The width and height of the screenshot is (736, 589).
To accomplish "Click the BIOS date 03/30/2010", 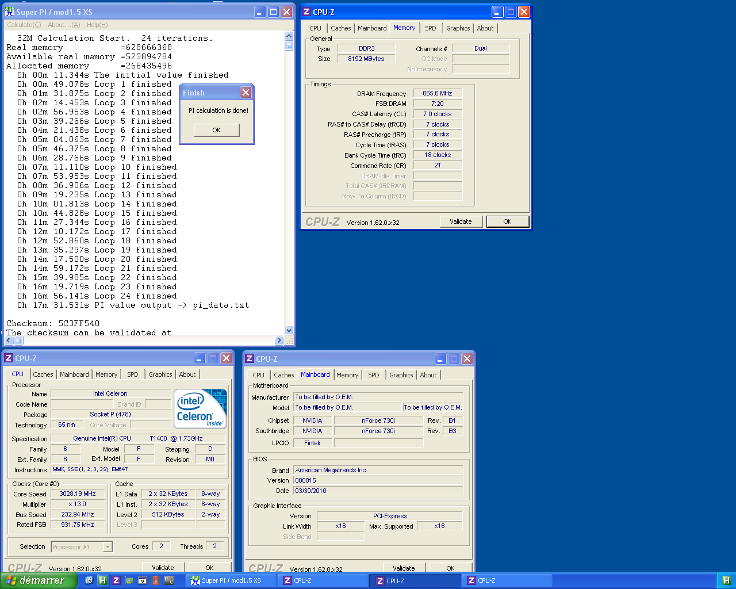I will coord(378,491).
